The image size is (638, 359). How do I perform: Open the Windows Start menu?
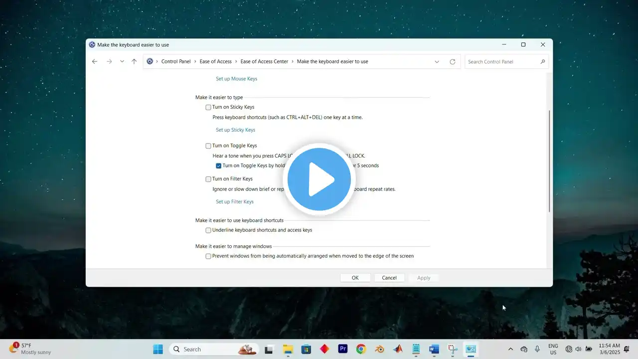coord(158,349)
